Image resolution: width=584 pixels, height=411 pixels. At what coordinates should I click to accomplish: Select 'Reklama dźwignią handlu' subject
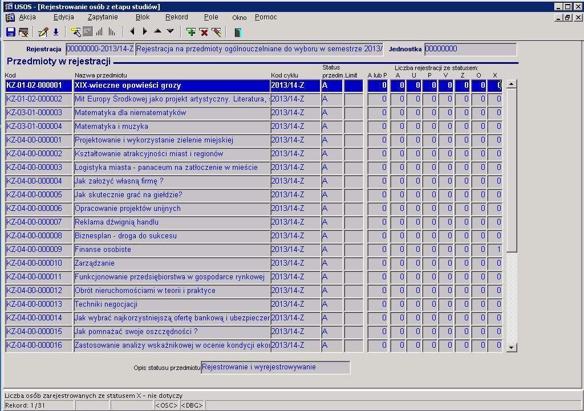(172, 222)
